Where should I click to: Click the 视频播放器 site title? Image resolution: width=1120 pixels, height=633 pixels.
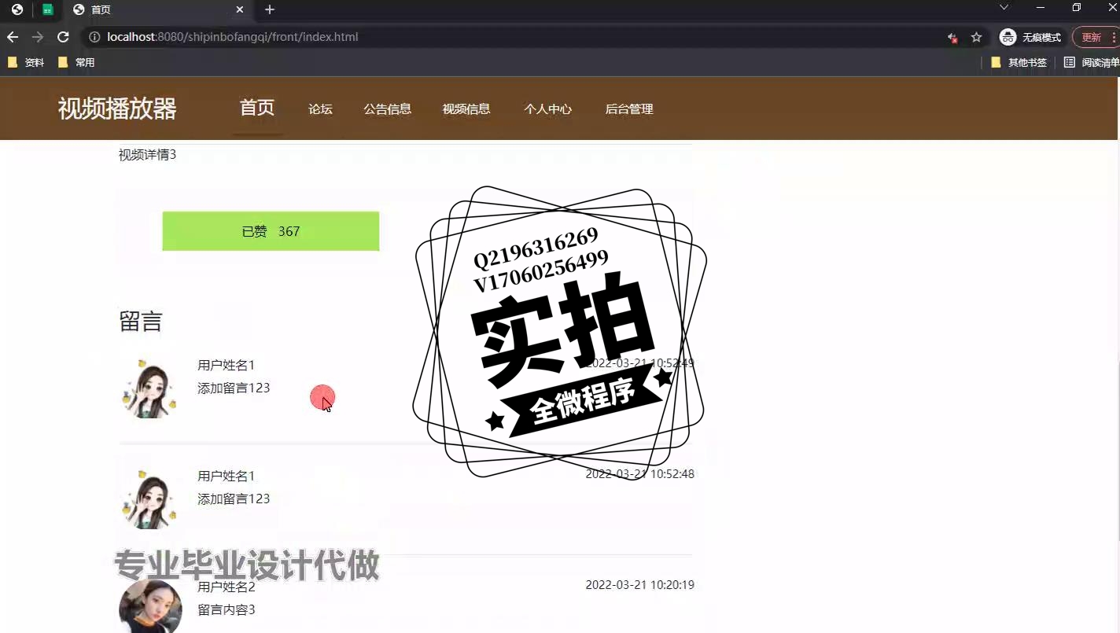pyautogui.click(x=117, y=109)
